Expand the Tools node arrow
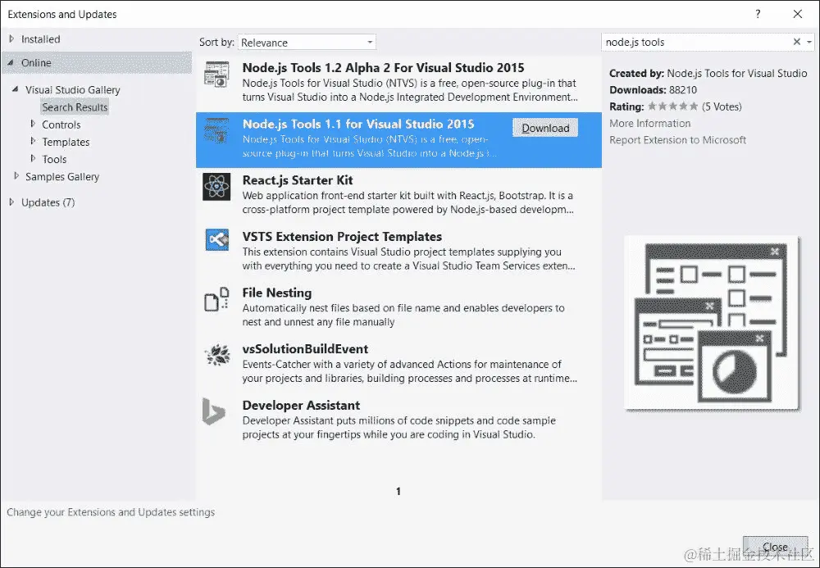The width and height of the screenshot is (820, 568). coord(33,159)
